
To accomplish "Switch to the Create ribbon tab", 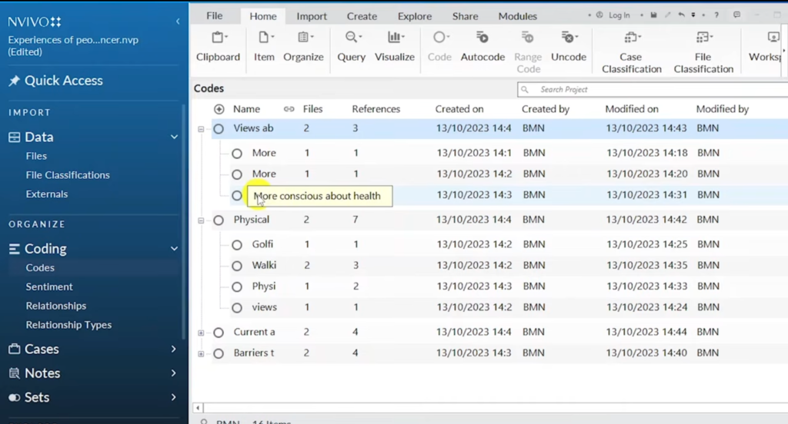I will pos(362,16).
